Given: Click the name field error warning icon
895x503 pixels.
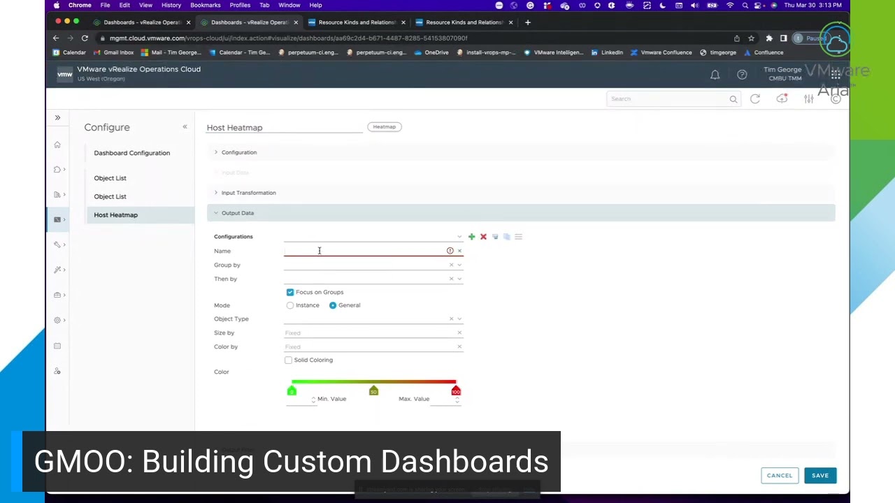Looking at the screenshot, I should click(450, 251).
